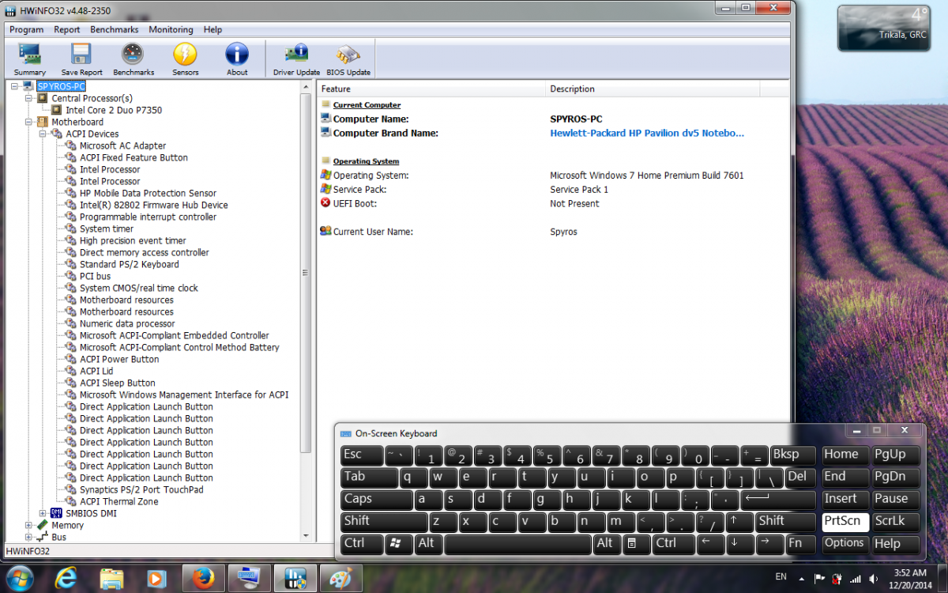This screenshot has width=948, height=593.
Task: Click the Service Pack row
Action: coord(553,190)
